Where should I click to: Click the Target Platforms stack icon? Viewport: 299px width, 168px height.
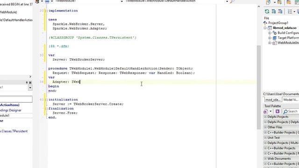pyautogui.click(x=275, y=38)
